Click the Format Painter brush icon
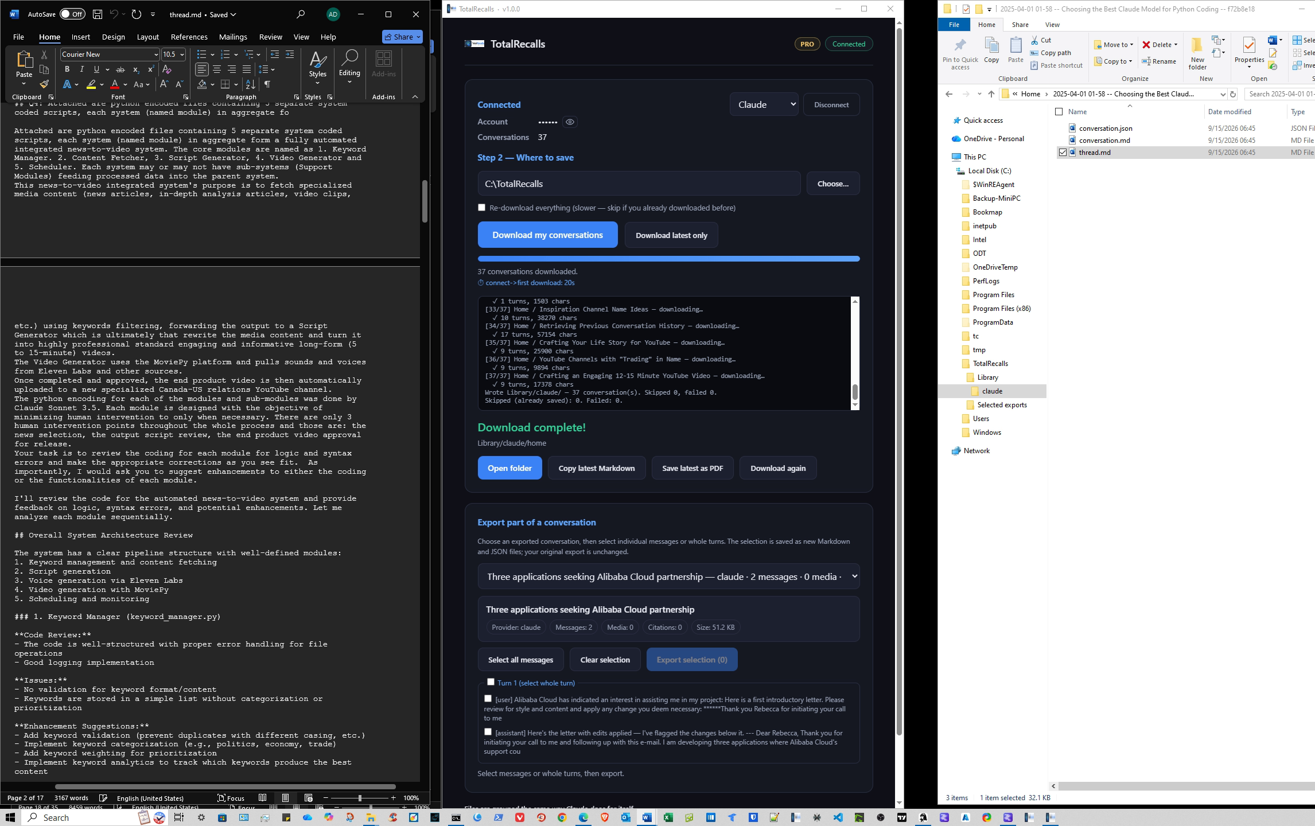This screenshot has width=1315, height=826. [44, 84]
